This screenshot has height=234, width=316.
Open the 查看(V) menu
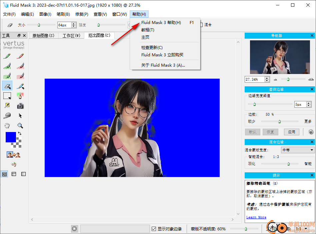pos(100,14)
